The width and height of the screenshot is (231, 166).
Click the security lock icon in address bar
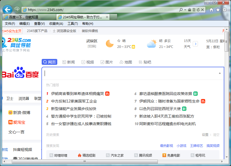pos(190,10)
